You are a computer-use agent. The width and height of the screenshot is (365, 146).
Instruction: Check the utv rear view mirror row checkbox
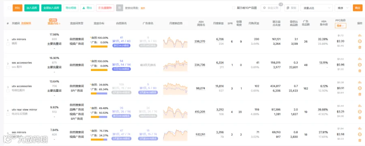[8, 114]
